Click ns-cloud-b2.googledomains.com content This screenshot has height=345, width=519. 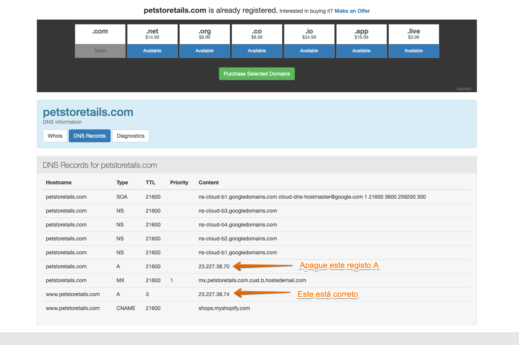point(238,239)
